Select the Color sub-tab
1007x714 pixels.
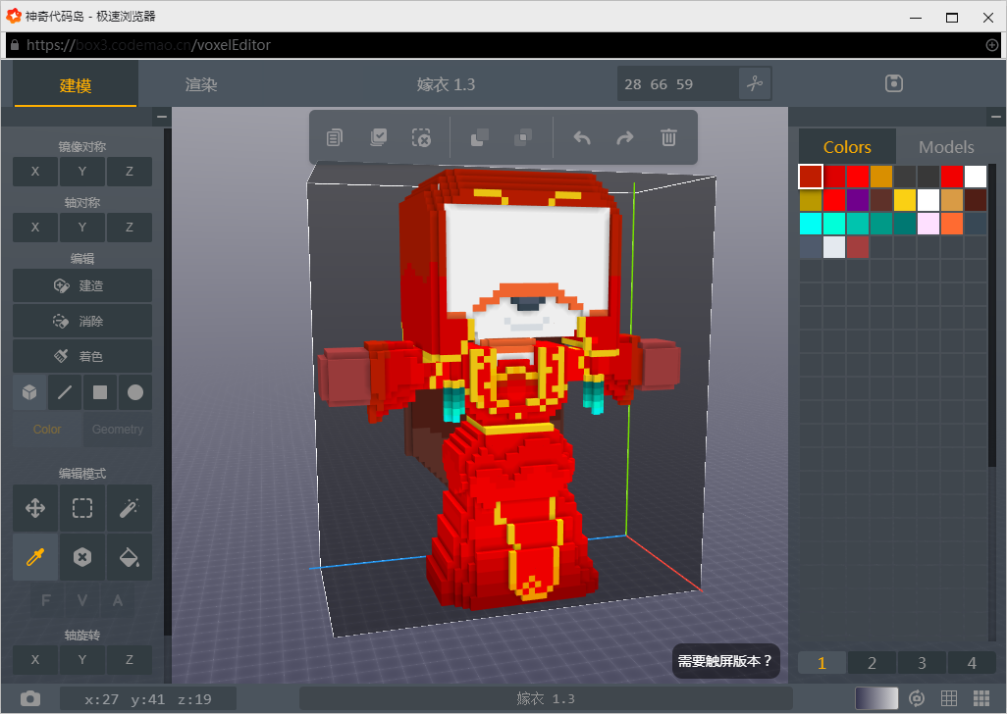pyautogui.click(x=47, y=430)
